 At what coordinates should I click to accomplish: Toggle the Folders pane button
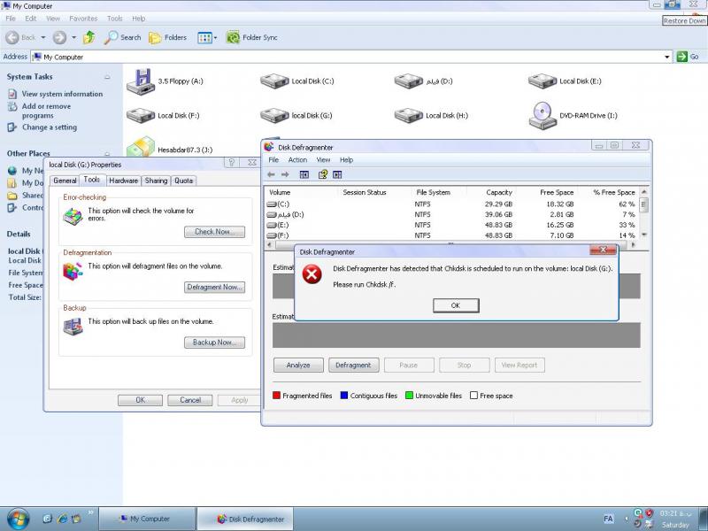click(167, 37)
